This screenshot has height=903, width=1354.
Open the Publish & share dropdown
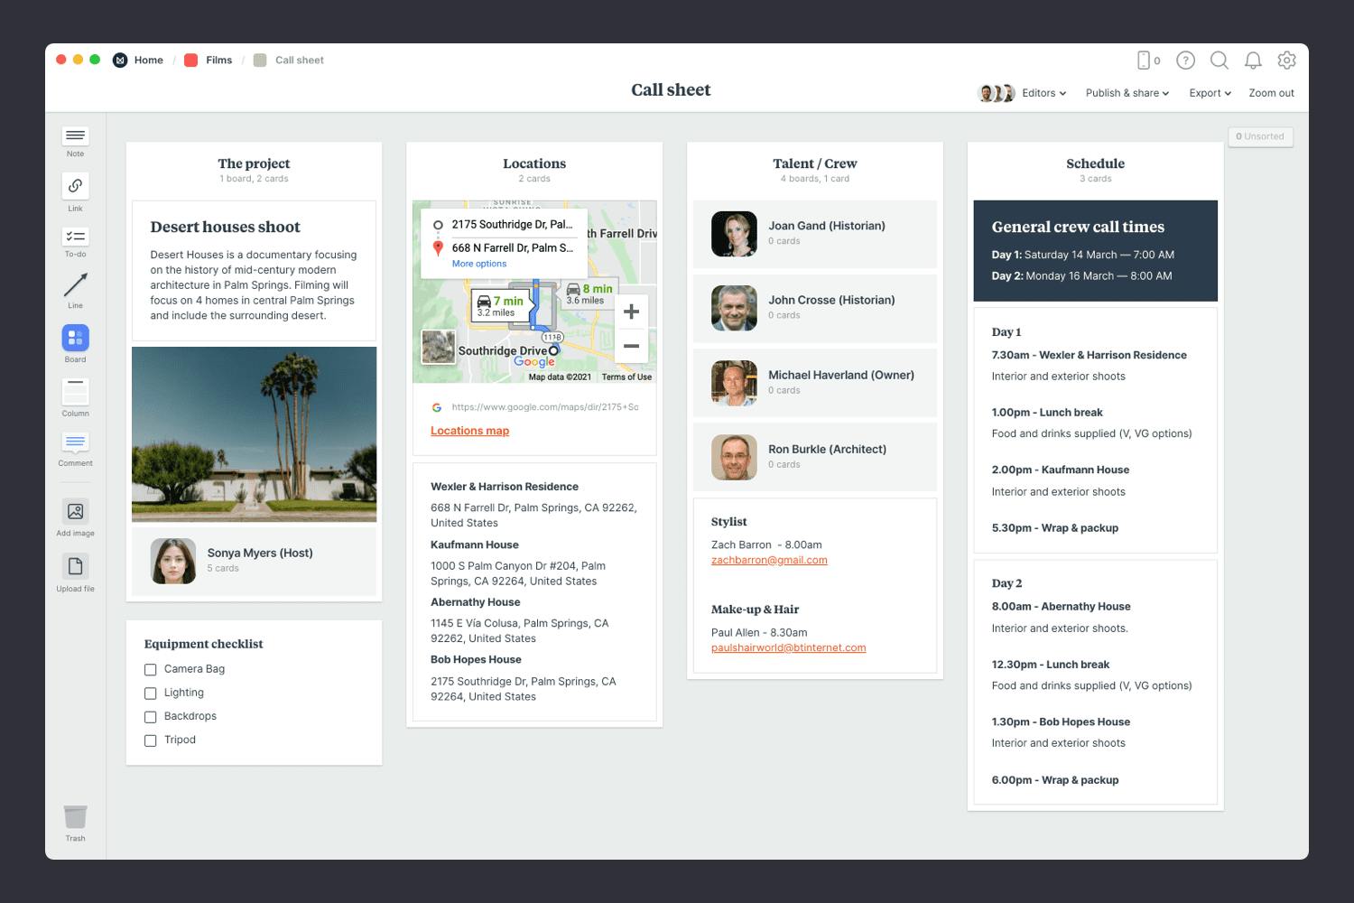coord(1127,93)
